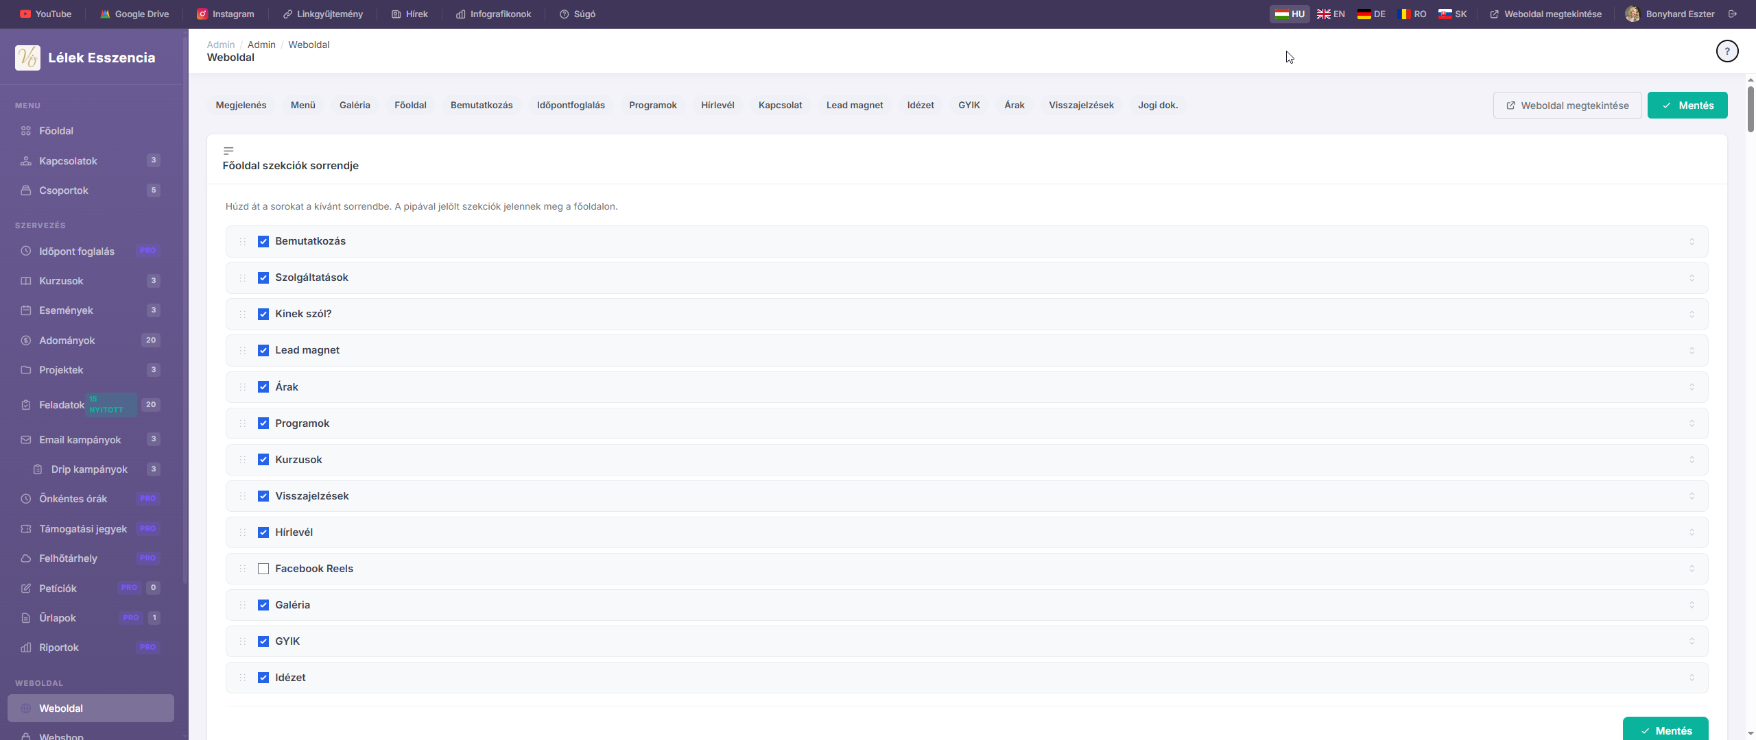Image resolution: width=1756 pixels, height=740 pixels.
Task: Click Weboldal megtekintése outlined button
Action: click(1567, 106)
